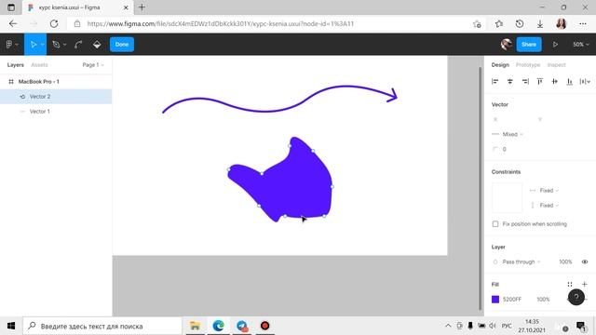The image size is (596, 335).
Task: Click the Windows taskbar search box
Action: coord(102,326)
